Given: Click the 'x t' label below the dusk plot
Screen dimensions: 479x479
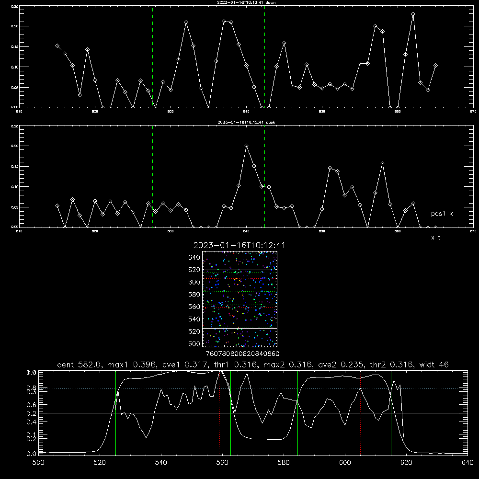Looking at the screenshot, I should 435,238.
